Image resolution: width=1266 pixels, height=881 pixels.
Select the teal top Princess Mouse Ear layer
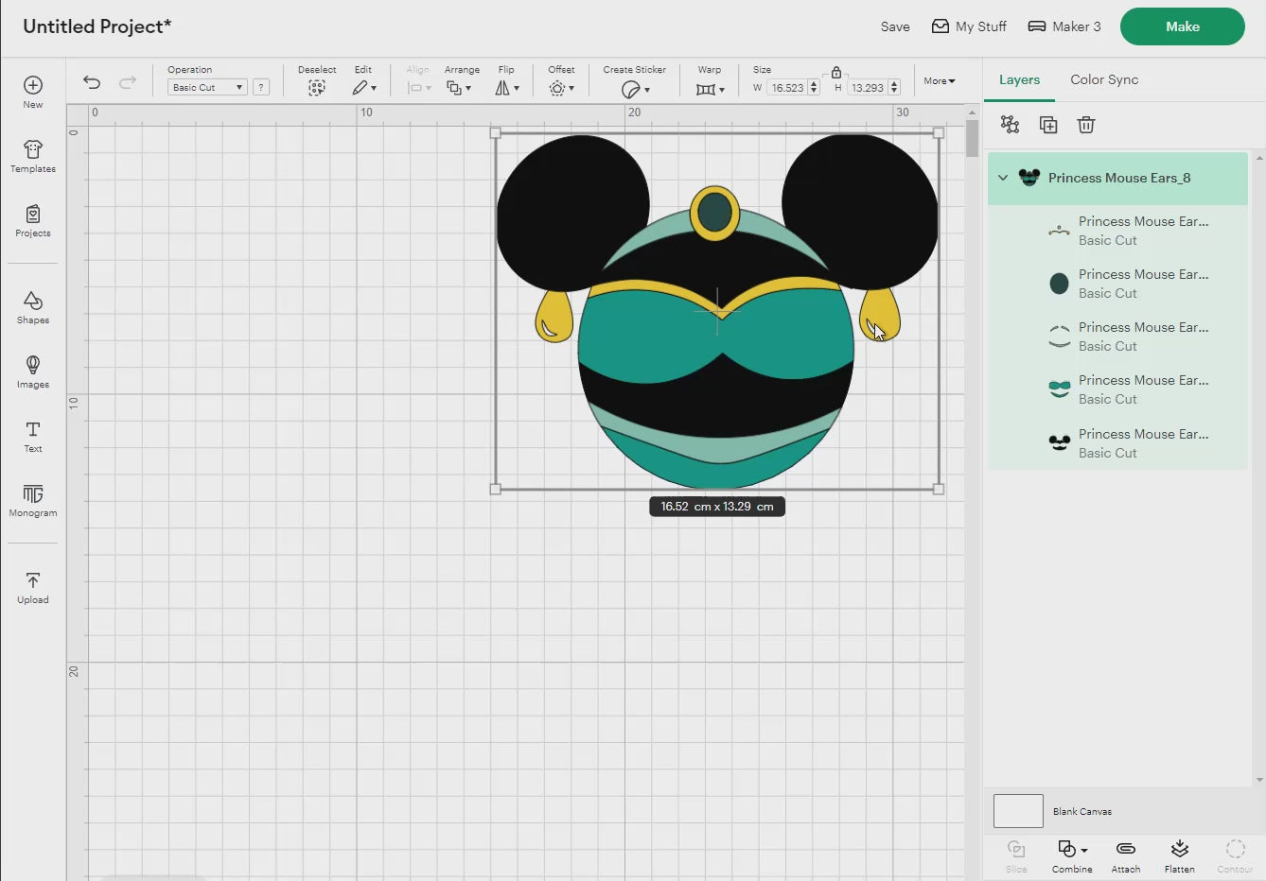pos(1117,389)
